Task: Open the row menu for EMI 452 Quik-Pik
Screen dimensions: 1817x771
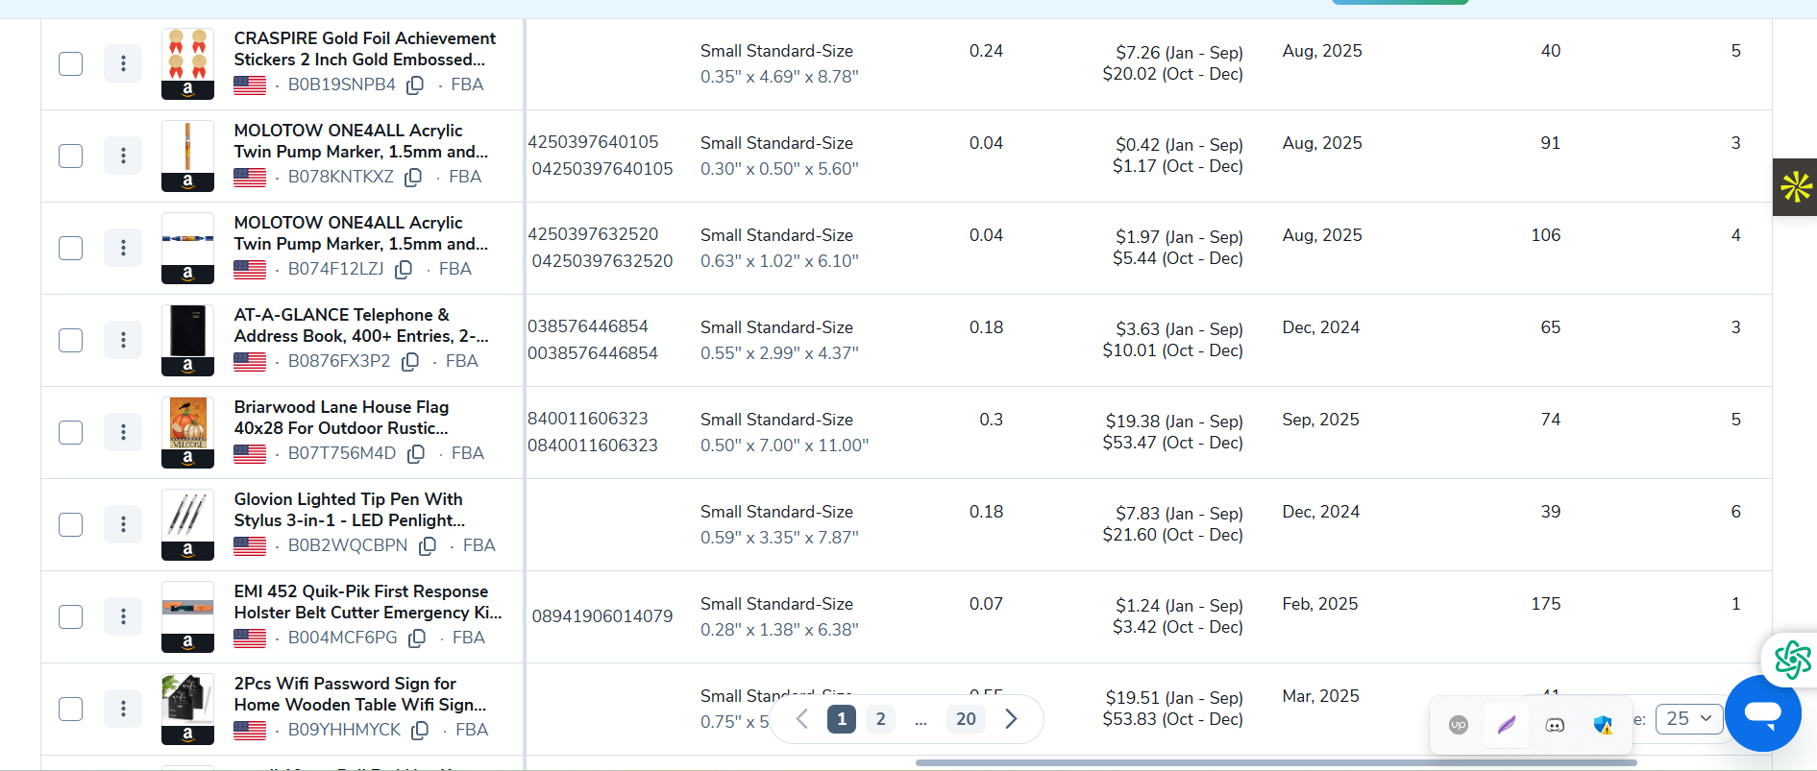Action: click(x=123, y=616)
